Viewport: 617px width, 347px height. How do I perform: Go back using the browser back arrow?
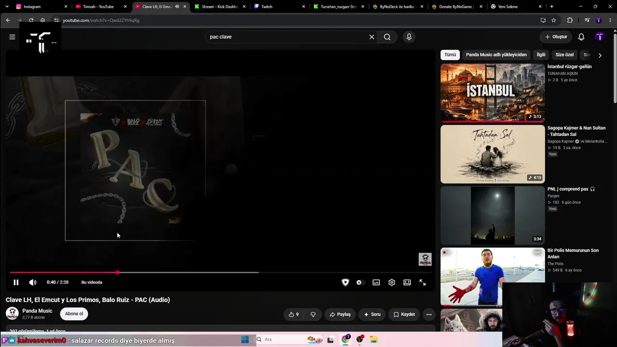8,20
